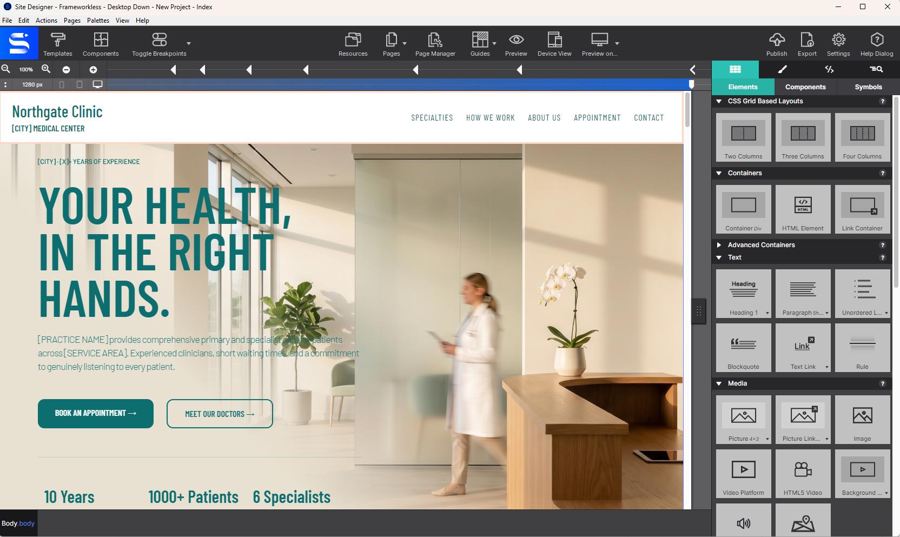Open the Palettes menu
The width and height of the screenshot is (900, 537).
coord(98,21)
